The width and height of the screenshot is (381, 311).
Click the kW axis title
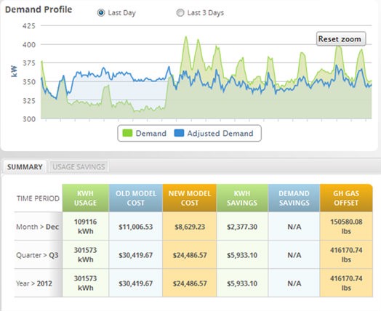pos(14,71)
